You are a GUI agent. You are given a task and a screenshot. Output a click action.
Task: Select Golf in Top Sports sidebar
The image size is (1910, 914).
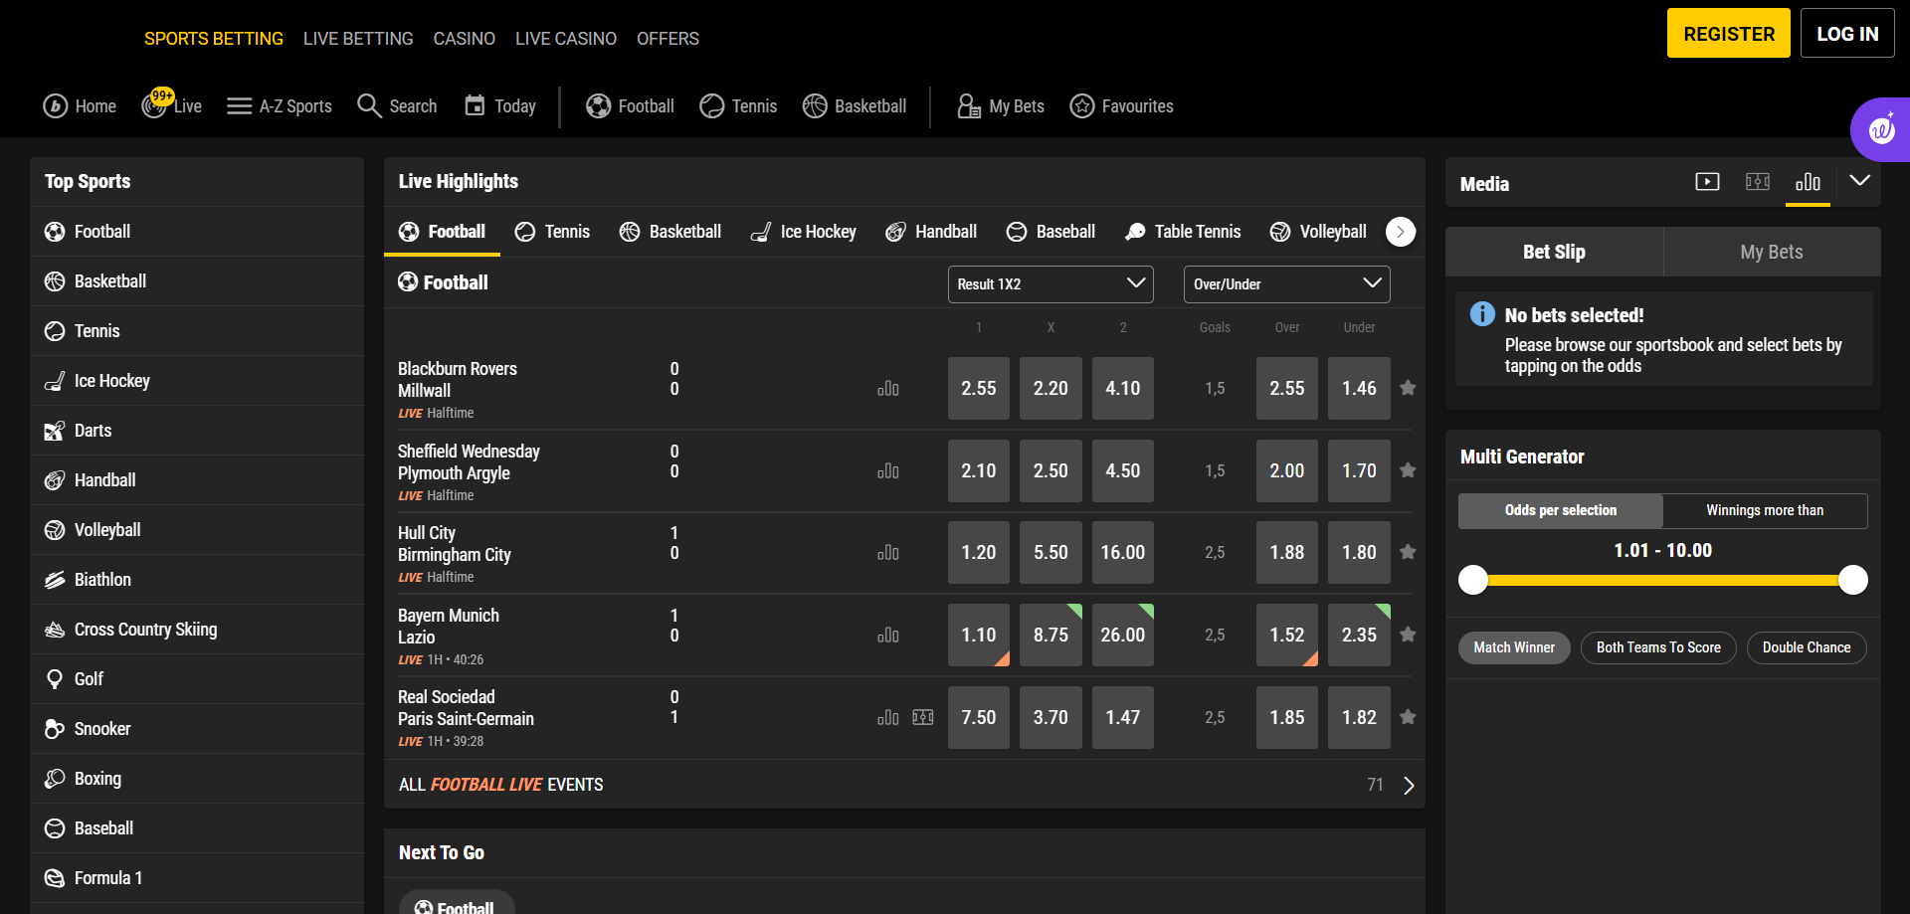197,679
